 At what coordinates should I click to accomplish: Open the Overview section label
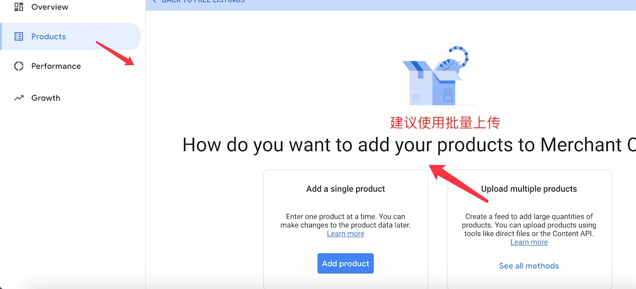[50, 7]
